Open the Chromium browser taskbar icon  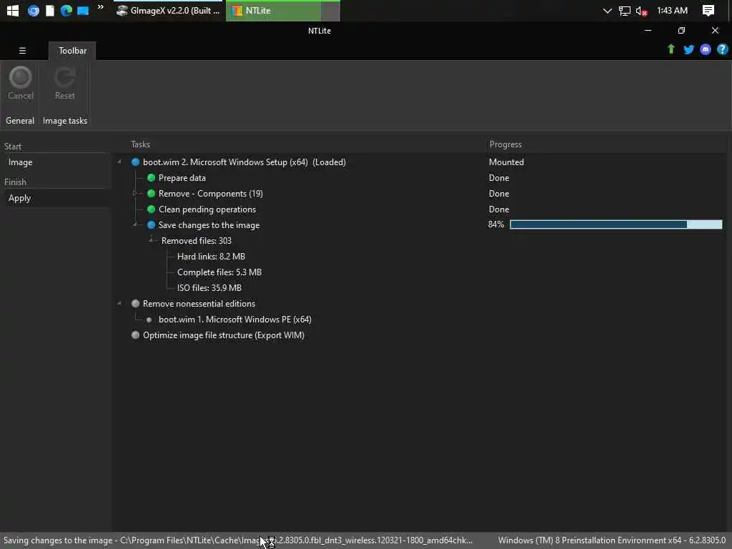[33, 10]
